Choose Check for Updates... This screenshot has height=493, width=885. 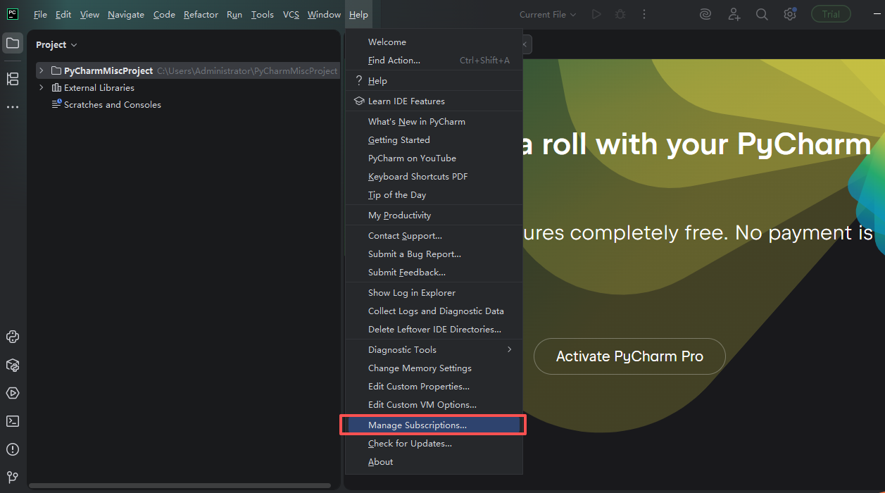434,444
